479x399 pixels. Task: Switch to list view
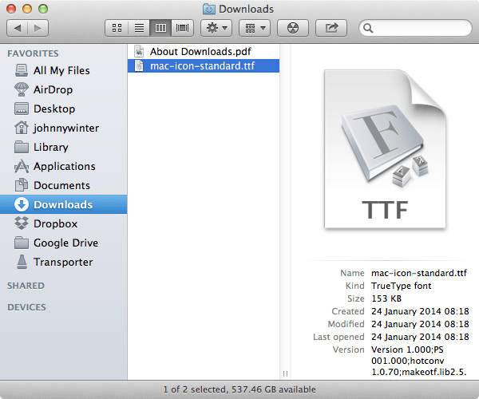(139, 28)
